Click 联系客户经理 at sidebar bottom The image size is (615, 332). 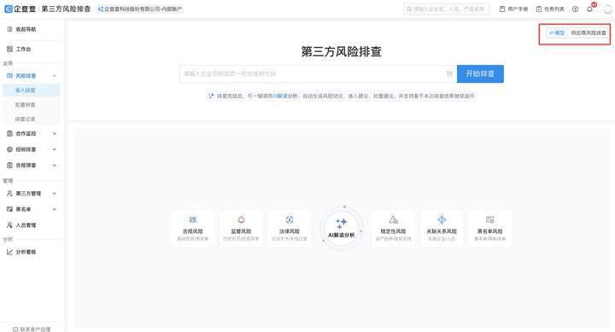tap(32, 329)
